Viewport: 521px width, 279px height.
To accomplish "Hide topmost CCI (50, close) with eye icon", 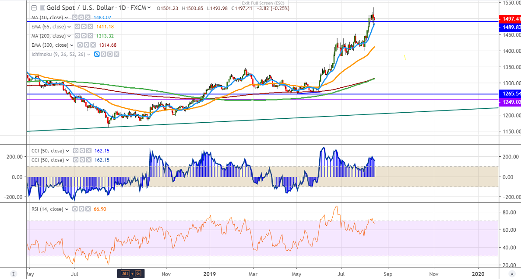I will coord(76,151).
